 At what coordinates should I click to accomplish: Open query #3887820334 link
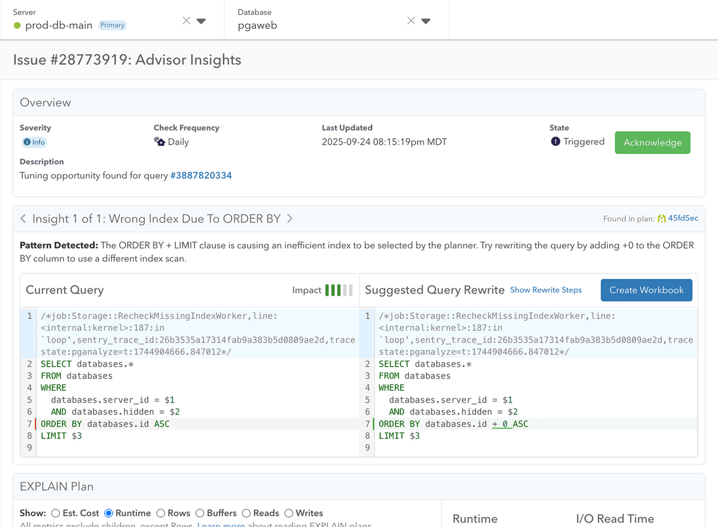pos(201,176)
